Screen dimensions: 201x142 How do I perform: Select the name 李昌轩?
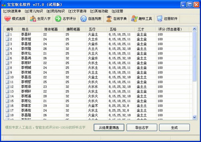26,34
